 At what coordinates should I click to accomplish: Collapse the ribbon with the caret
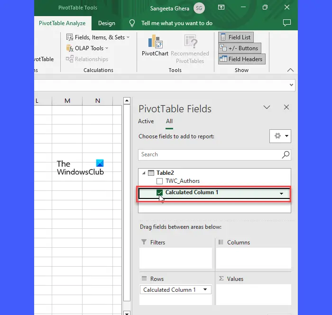tap(290, 70)
